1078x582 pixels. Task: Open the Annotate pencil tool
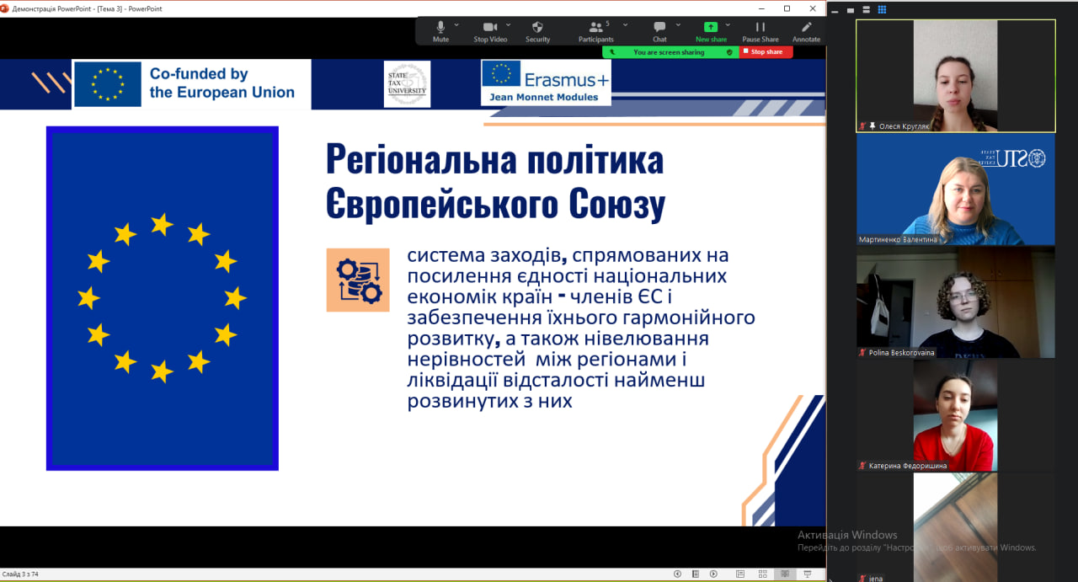point(806,31)
